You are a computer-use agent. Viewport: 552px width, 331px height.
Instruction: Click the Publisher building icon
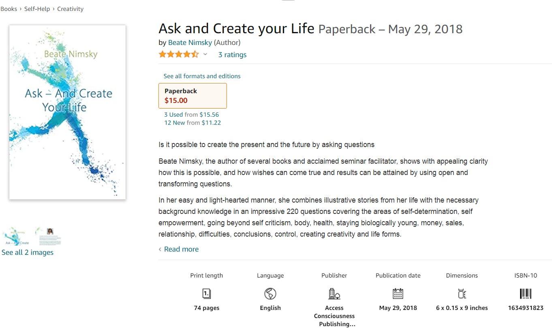click(334, 293)
